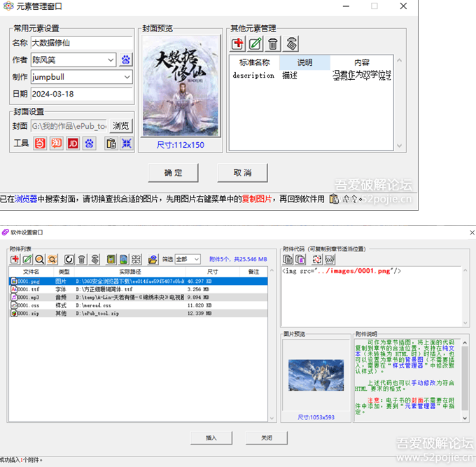Screen dimensions: 476x467
Task: Click the 备注 column header
Action: [x=253, y=272]
